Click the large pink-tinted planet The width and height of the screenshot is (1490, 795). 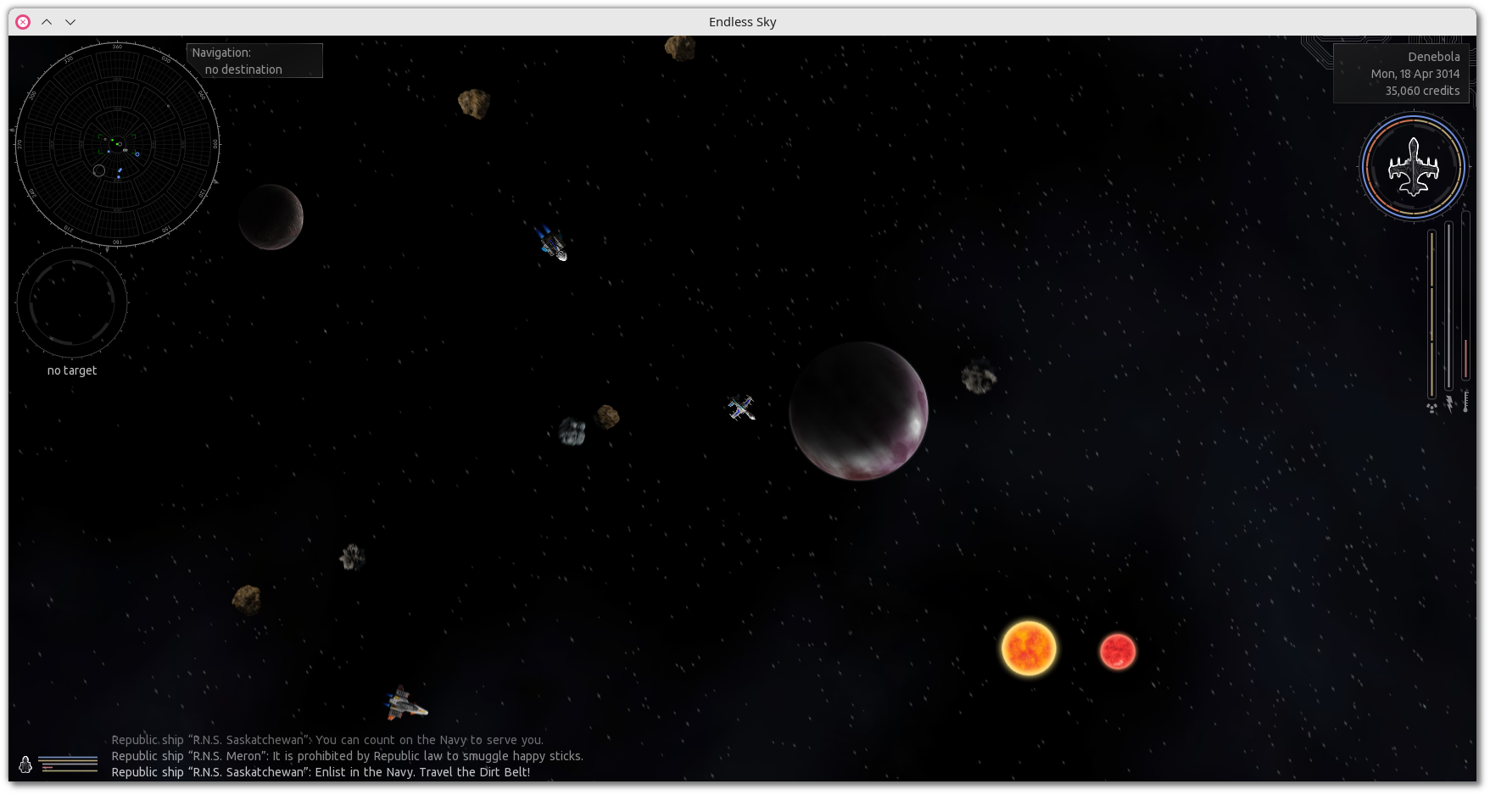coord(858,411)
